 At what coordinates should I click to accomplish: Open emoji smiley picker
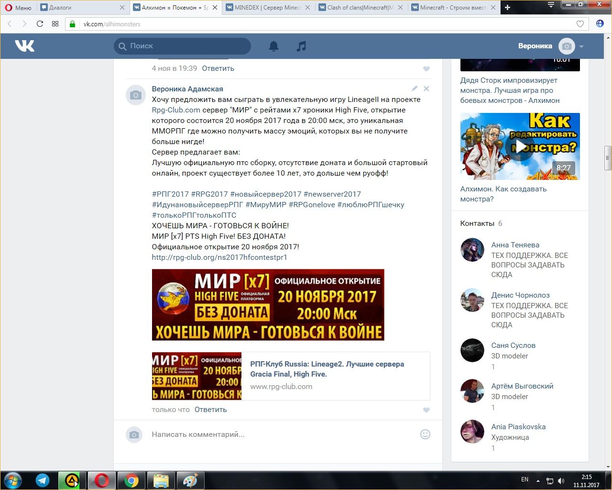425,434
